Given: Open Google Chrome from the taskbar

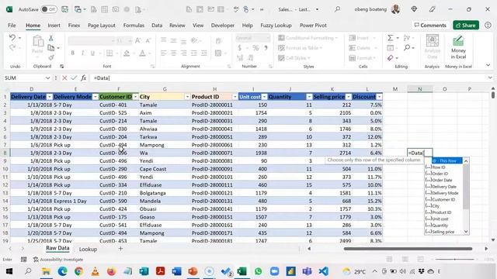Looking at the screenshot, I should (78, 271).
